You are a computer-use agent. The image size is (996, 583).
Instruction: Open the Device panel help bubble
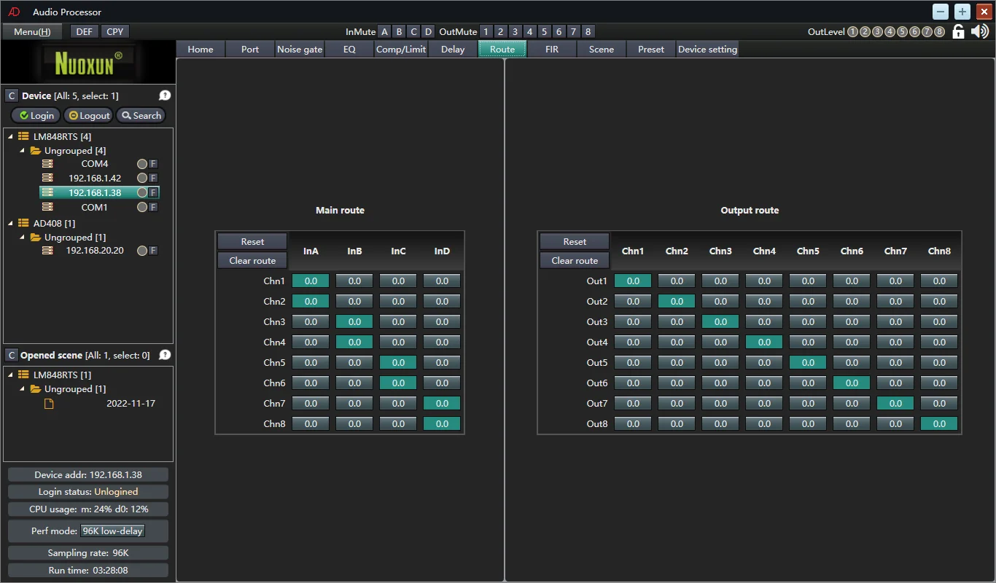(x=165, y=95)
